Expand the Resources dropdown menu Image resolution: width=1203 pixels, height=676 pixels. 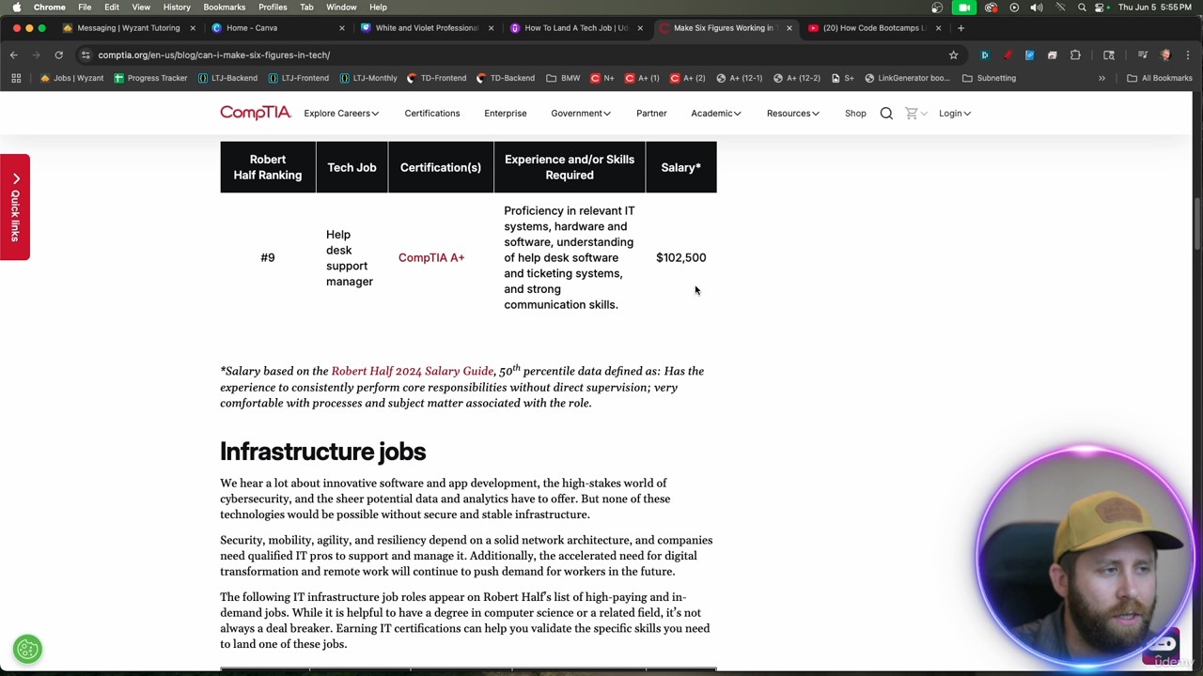tap(793, 114)
